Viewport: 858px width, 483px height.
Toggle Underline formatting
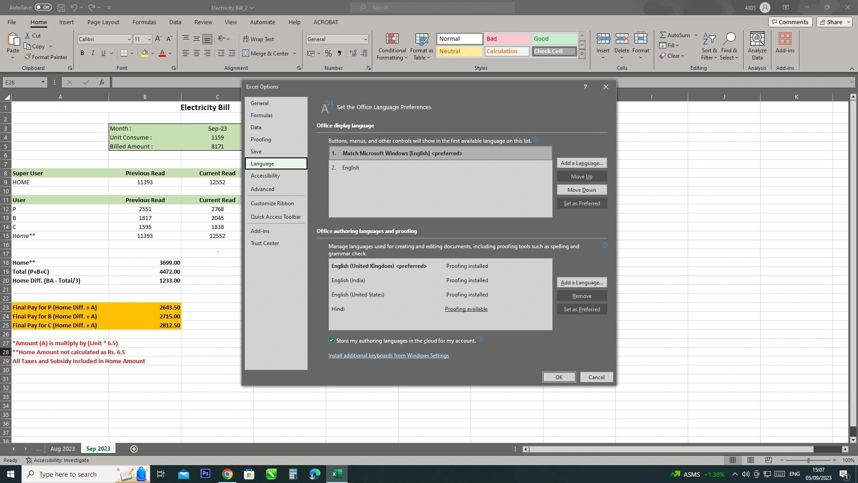(x=103, y=53)
